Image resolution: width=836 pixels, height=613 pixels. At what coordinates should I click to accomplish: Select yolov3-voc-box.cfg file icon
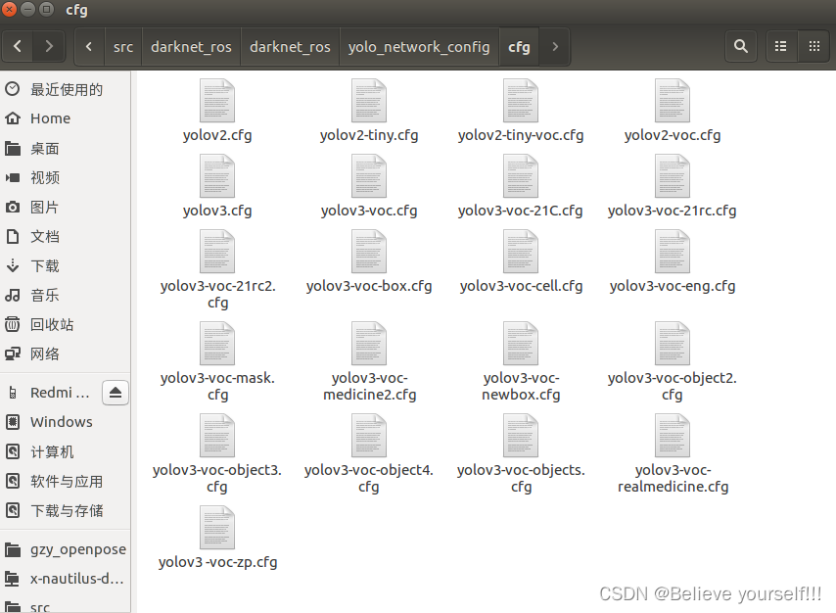(x=369, y=252)
